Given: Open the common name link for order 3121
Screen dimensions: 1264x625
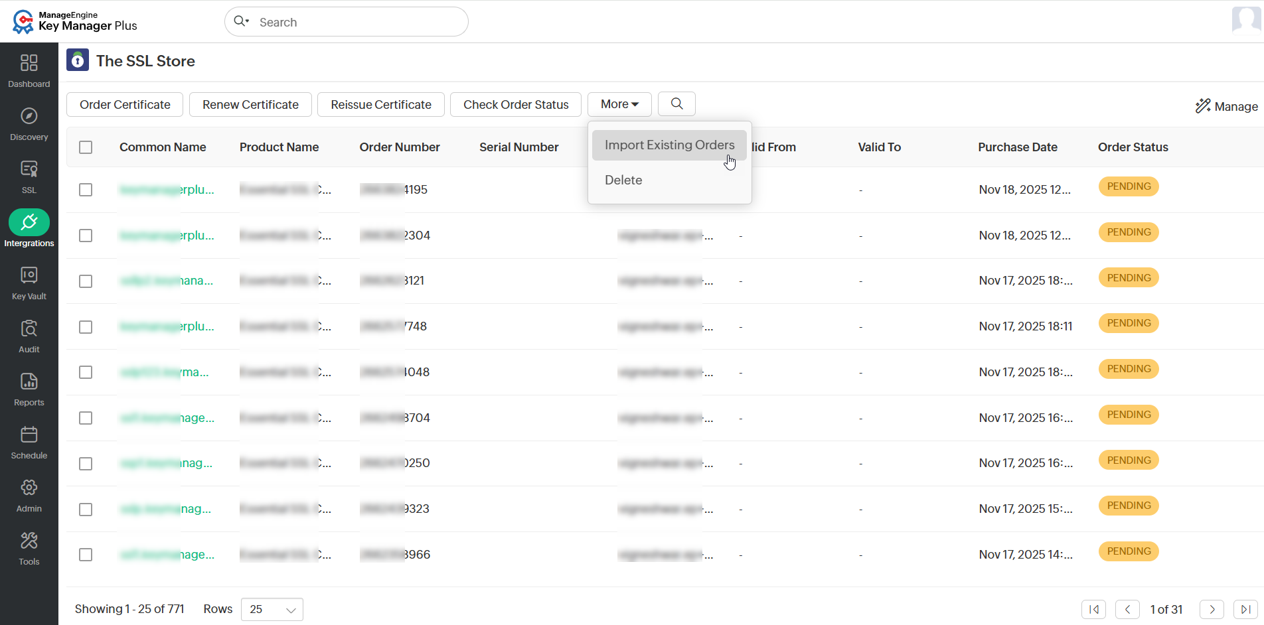Looking at the screenshot, I should pos(167,281).
